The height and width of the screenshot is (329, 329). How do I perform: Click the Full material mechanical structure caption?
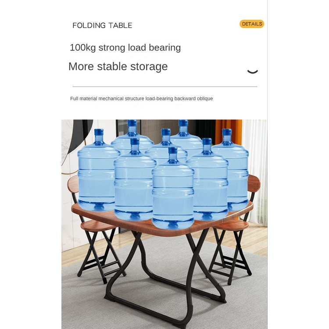pos(141,99)
